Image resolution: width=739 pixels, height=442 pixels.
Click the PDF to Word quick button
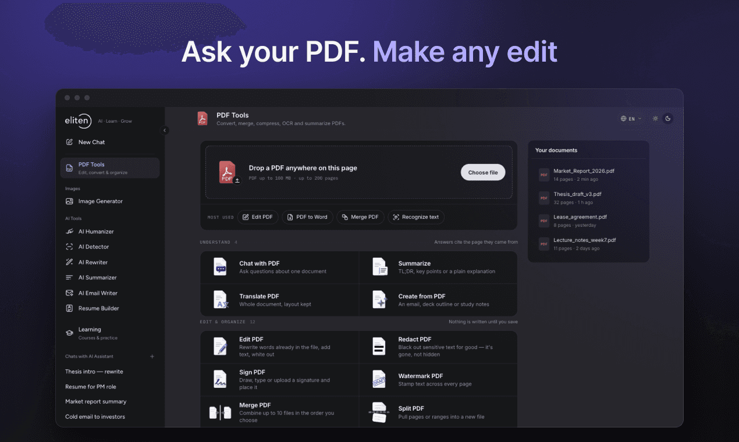coord(307,217)
